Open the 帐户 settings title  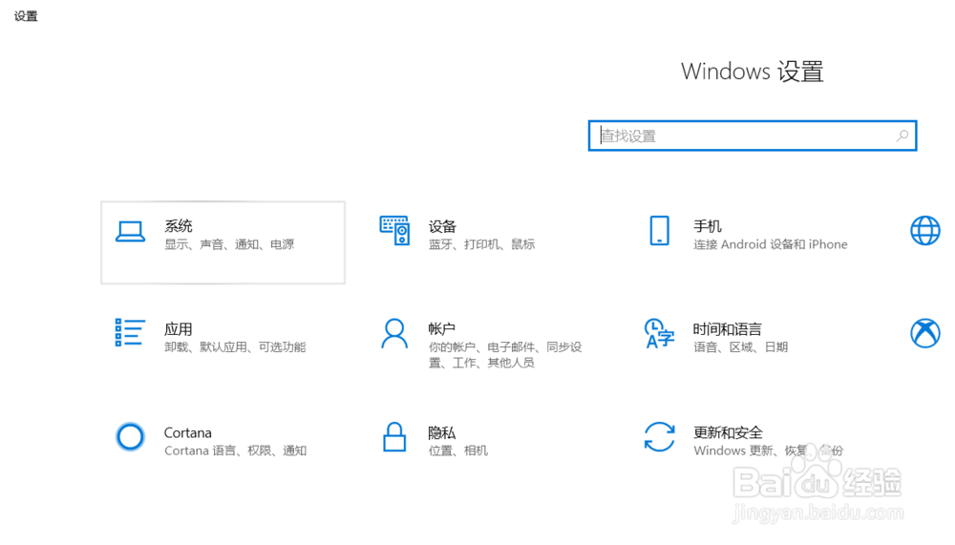[441, 329]
